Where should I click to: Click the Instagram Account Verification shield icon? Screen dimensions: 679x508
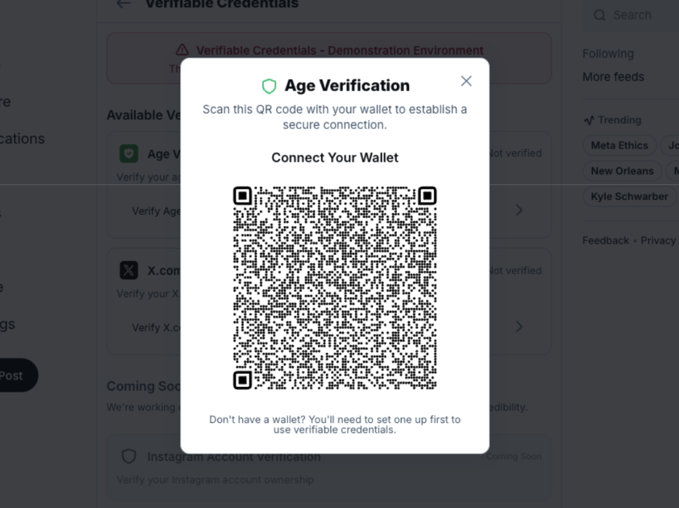click(129, 456)
